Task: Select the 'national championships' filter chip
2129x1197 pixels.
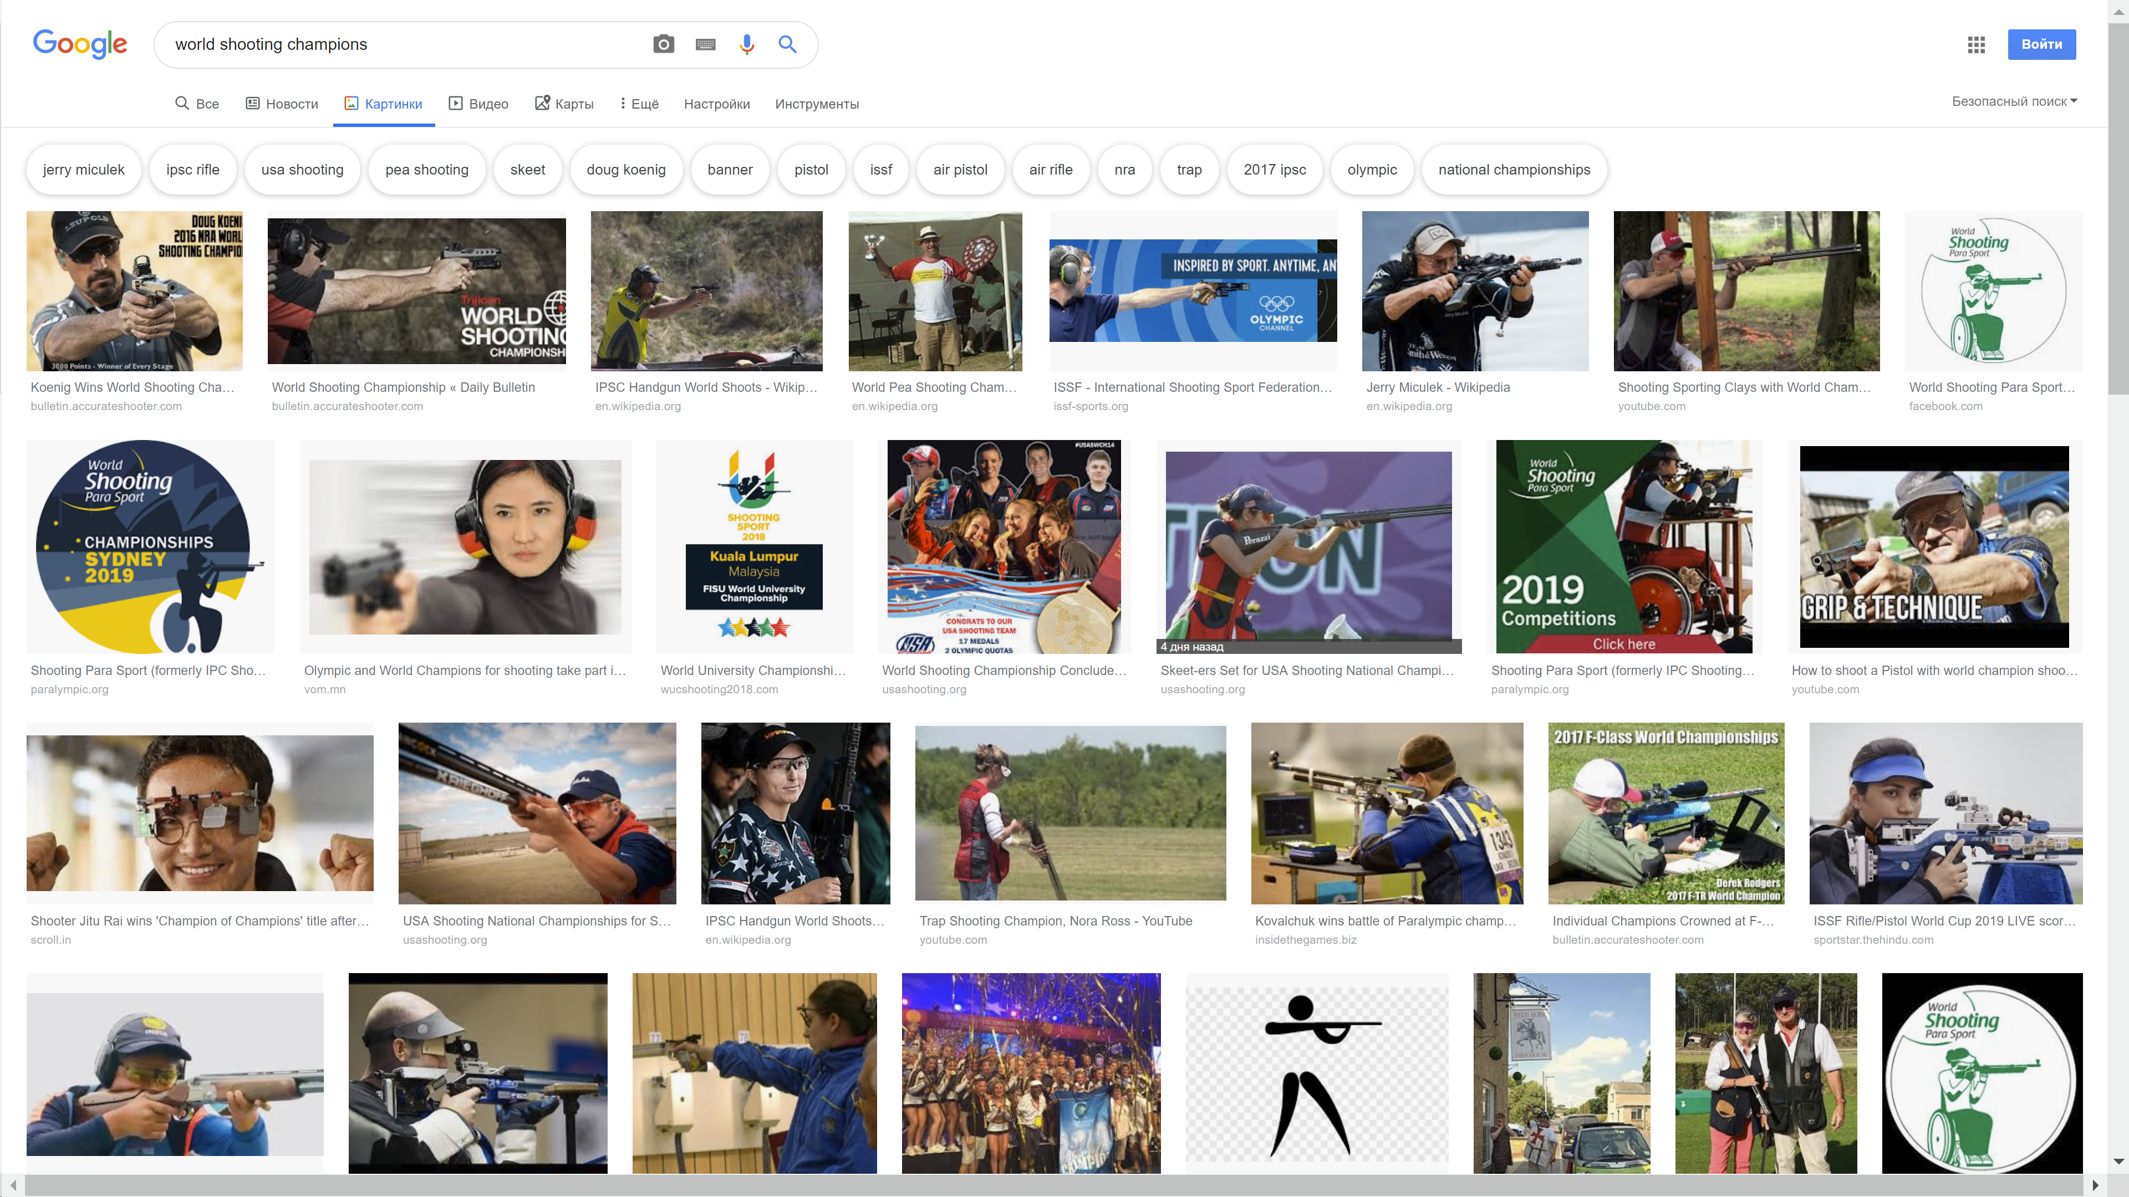Action: 1513,170
